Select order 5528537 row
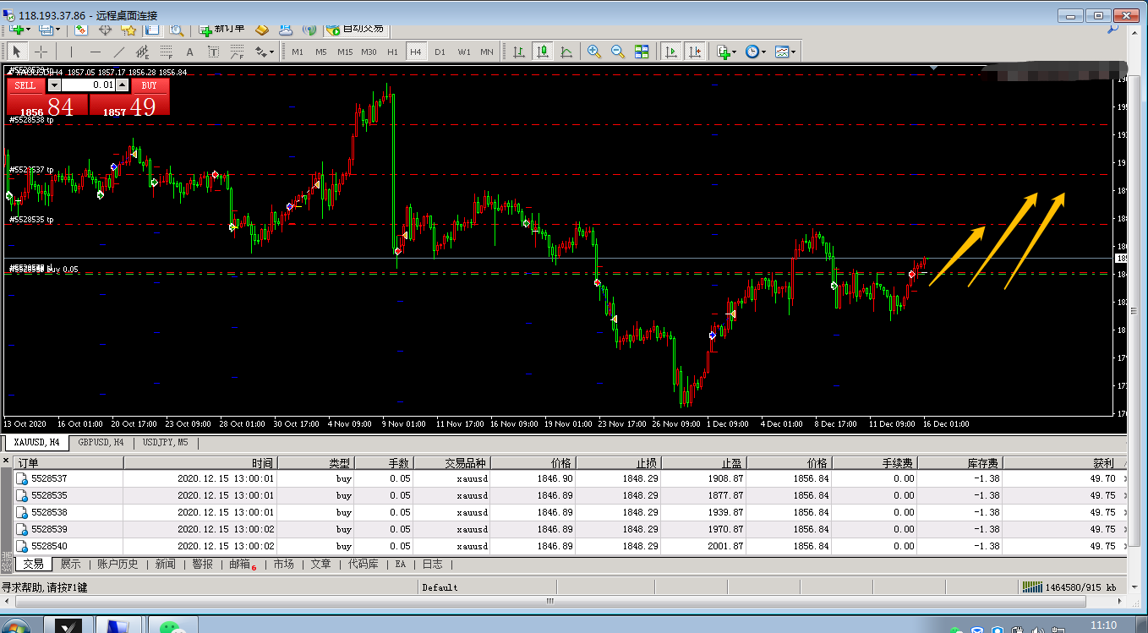Screen dimensions: 1148x633 click(571, 478)
